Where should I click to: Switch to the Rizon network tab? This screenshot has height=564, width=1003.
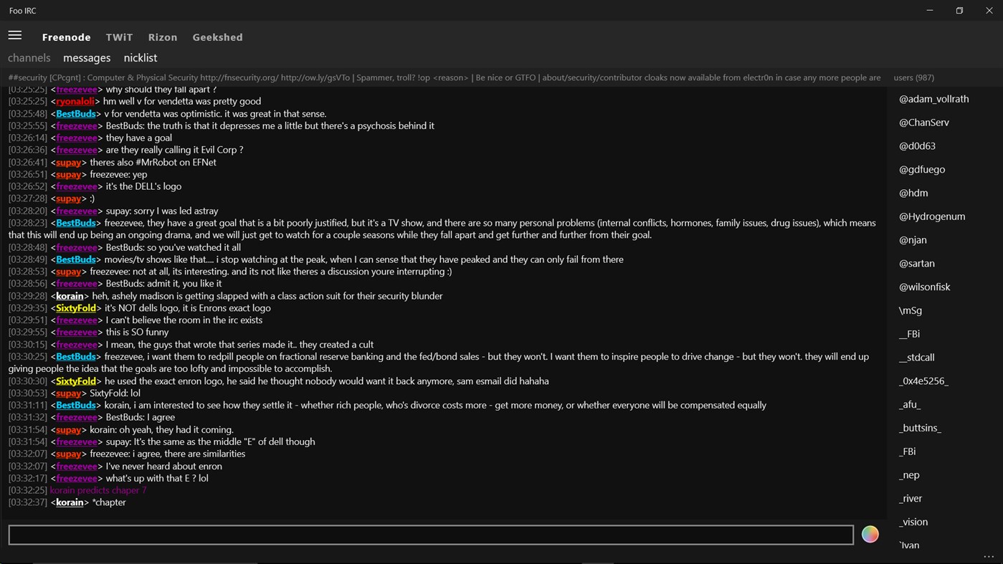pyautogui.click(x=162, y=37)
